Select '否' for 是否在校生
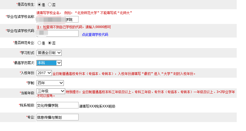 pyautogui.click(x=50, y=5)
